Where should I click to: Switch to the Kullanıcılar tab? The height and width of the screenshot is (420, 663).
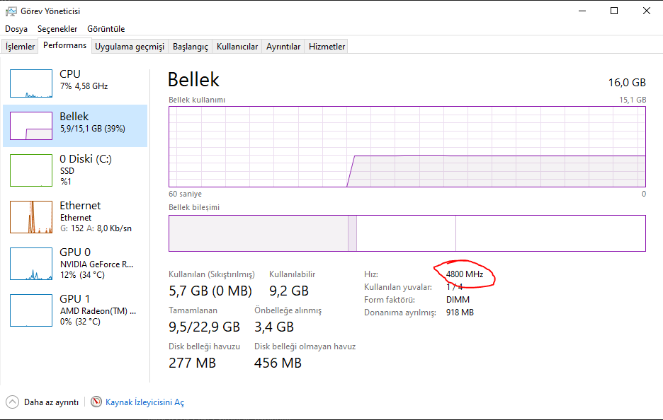[237, 47]
